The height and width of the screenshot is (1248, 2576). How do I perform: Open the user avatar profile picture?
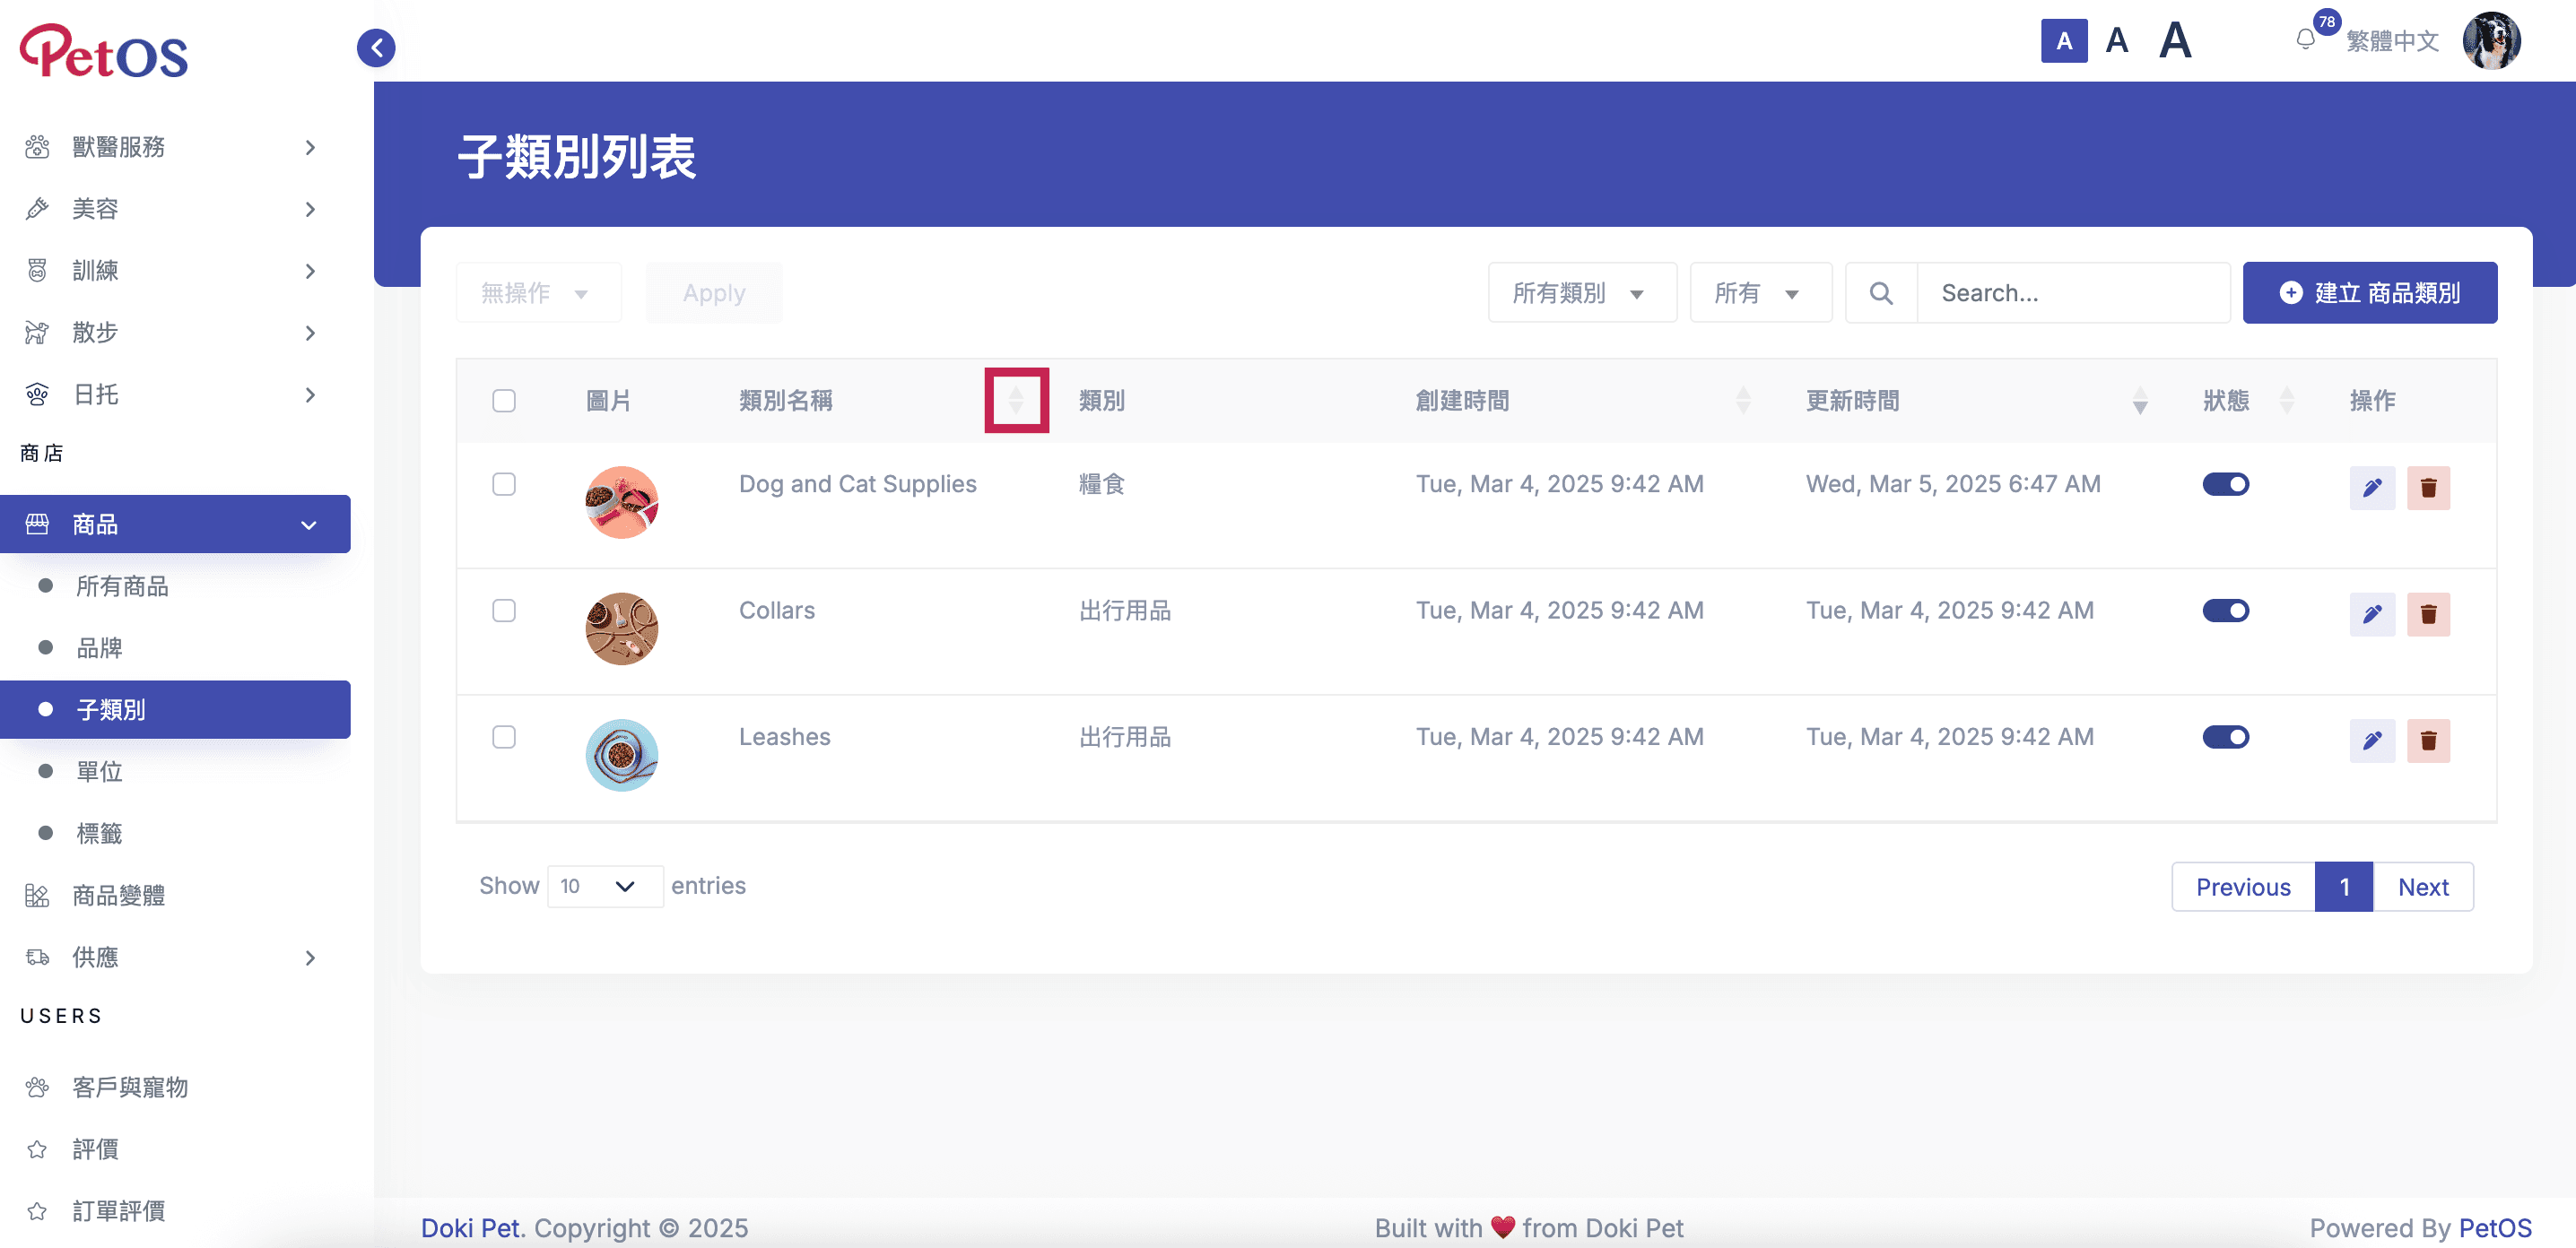click(2490, 40)
